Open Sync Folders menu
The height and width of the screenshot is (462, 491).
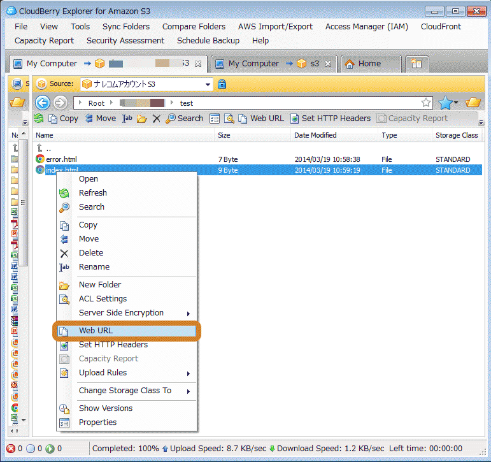pyautogui.click(x=126, y=27)
